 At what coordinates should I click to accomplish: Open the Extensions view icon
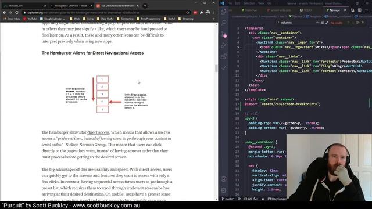pos(223,56)
